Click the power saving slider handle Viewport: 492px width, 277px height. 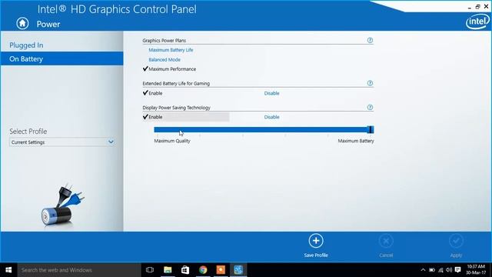(371, 129)
